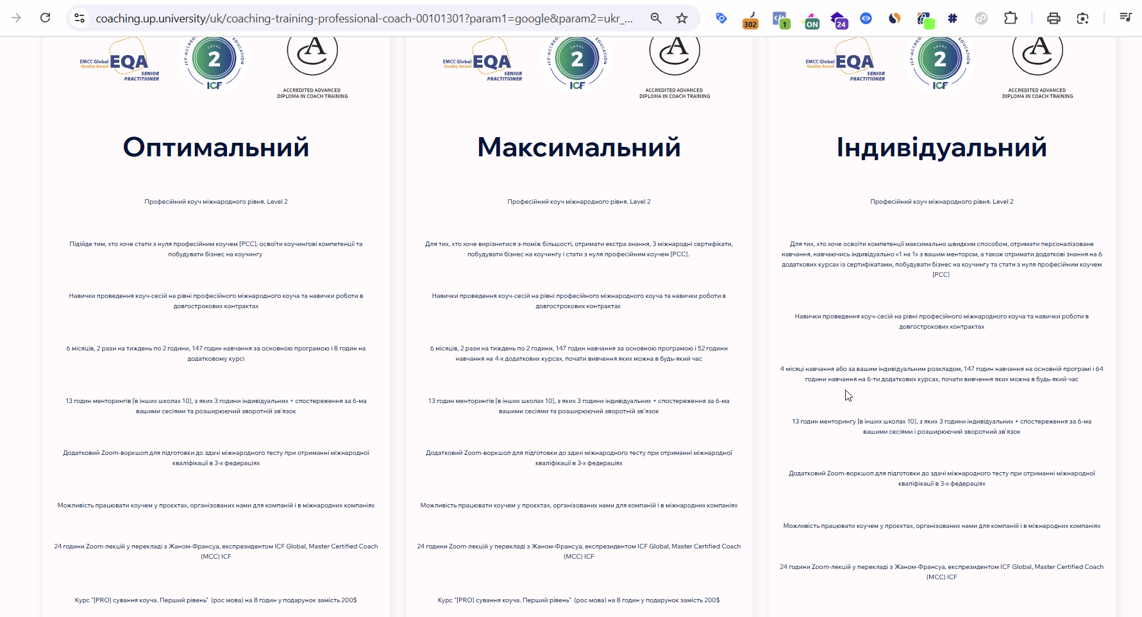This screenshot has height=617, width=1142.
Task: Open the extension with the 302 badge
Action: coord(750,19)
